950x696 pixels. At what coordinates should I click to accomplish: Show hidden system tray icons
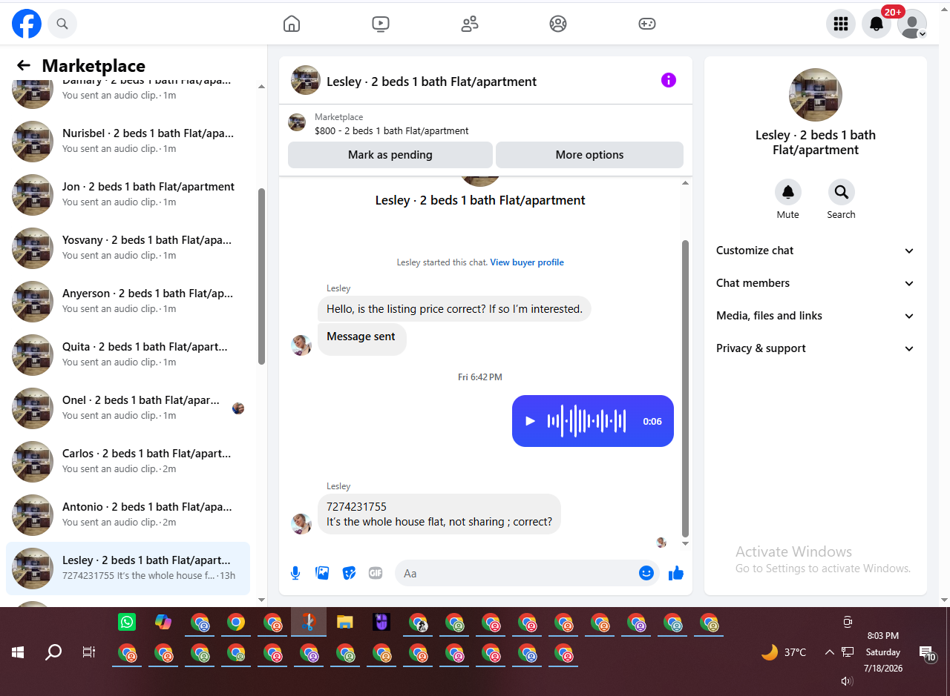pos(829,652)
